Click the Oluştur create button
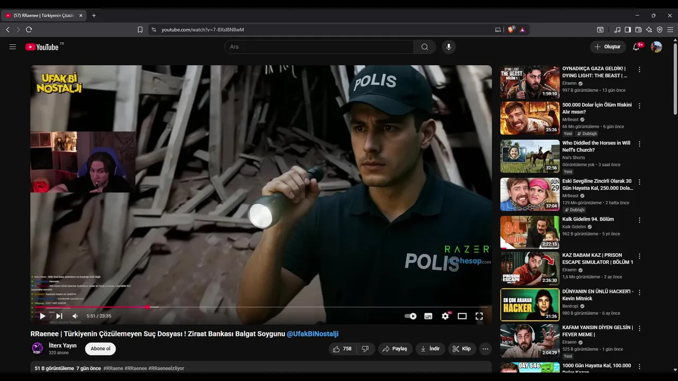The height and width of the screenshot is (381, 678). (608, 47)
